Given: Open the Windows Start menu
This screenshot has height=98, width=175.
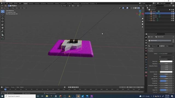Looking at the screenshot, I should click(2, 96).
